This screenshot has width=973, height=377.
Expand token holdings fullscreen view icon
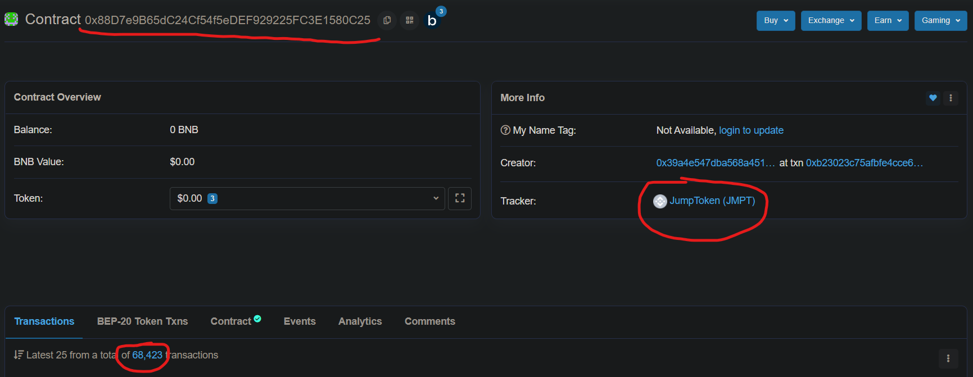tap(460, 198)
